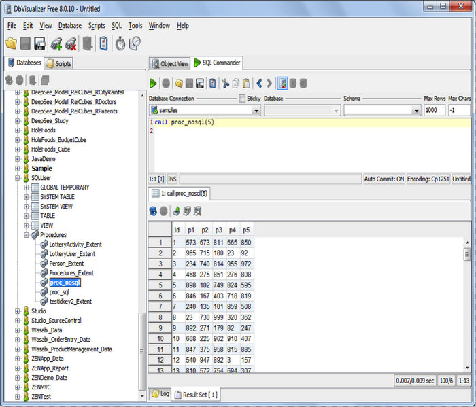Expand the Studio schema node
Image resolution: width=476 pixels, height=407 pixels.
click(x=18, y=311)
